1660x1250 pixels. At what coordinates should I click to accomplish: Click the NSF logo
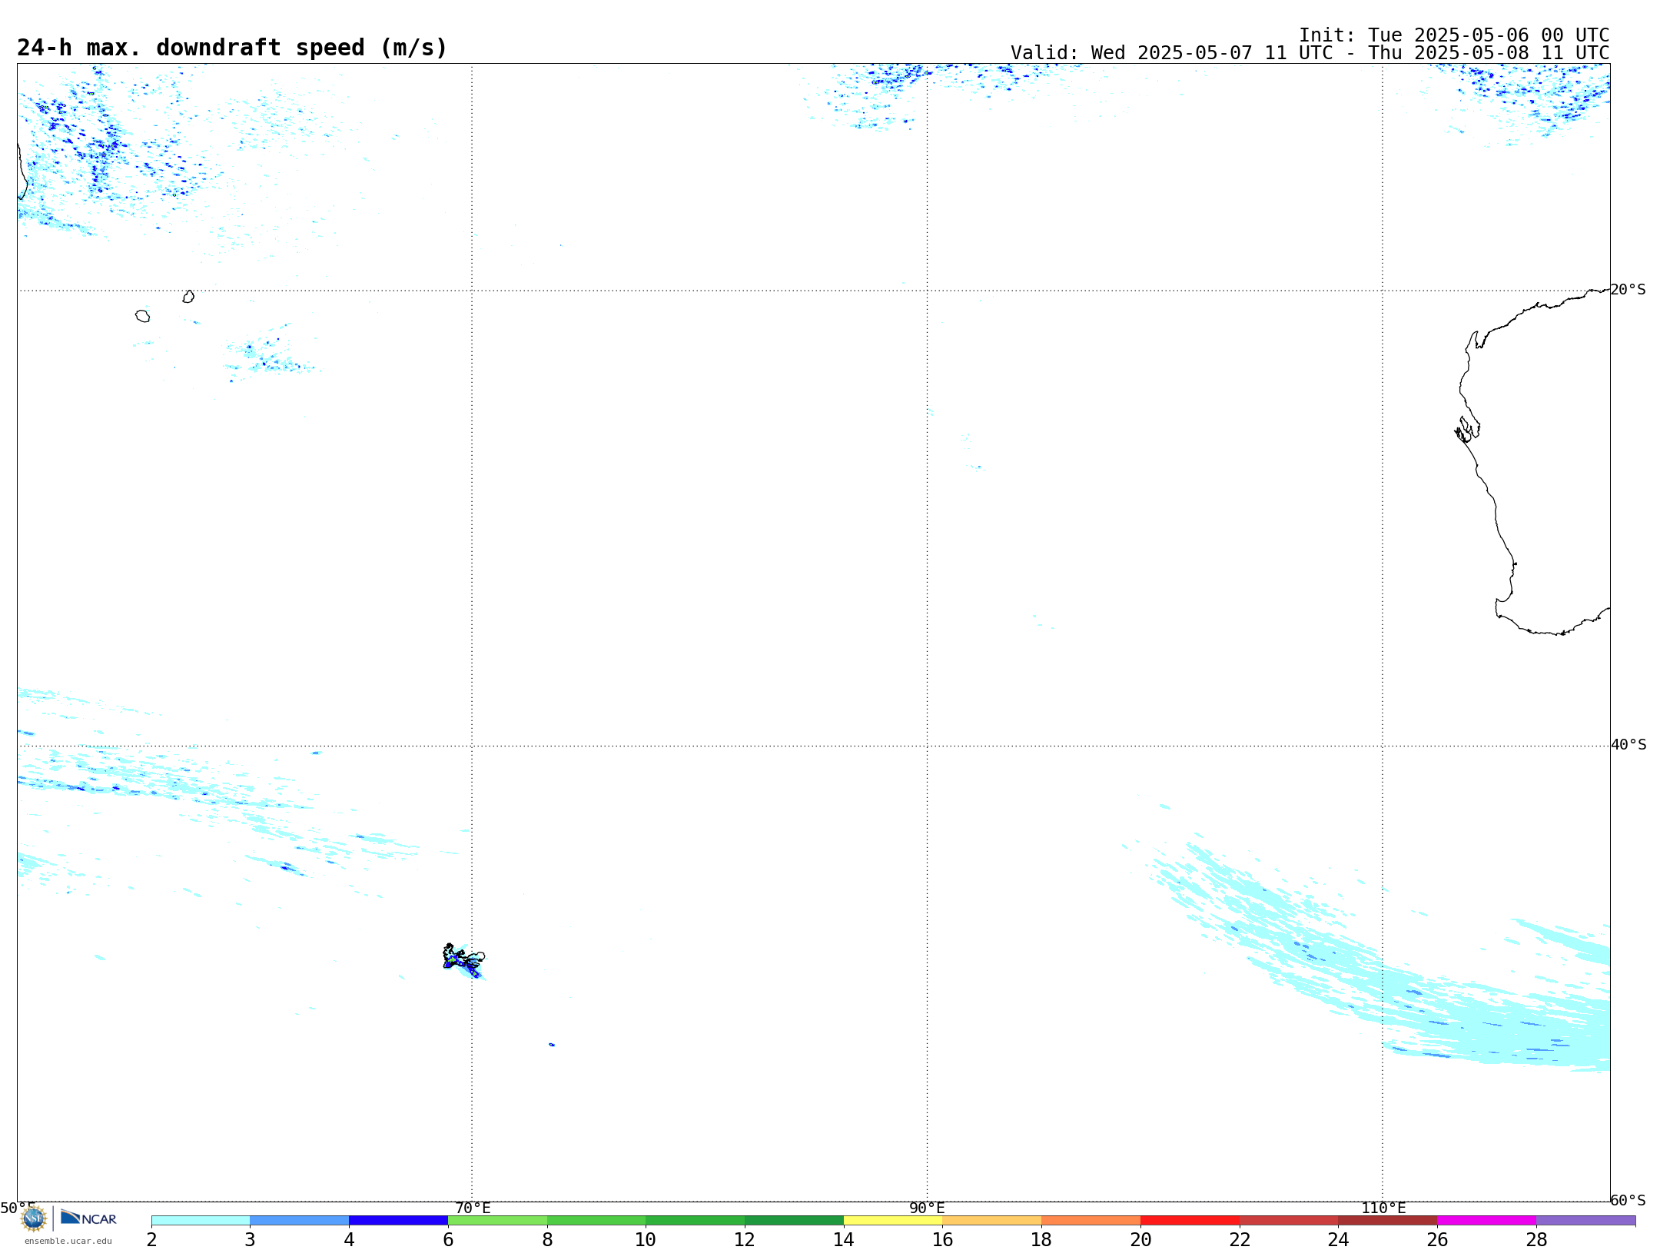pos(33,1218)
